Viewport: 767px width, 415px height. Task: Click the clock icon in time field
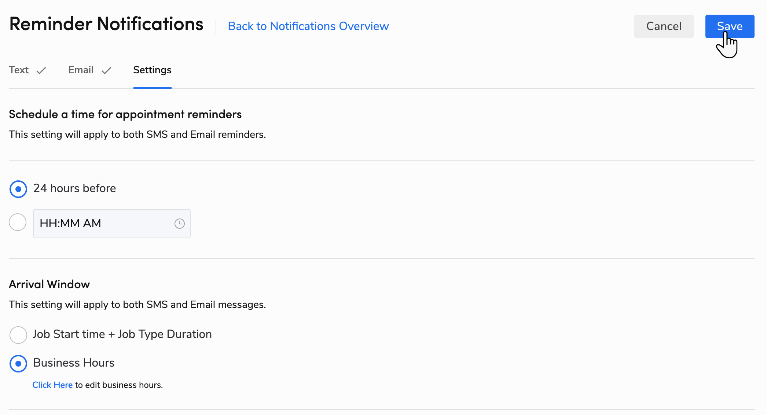(179, 224)
